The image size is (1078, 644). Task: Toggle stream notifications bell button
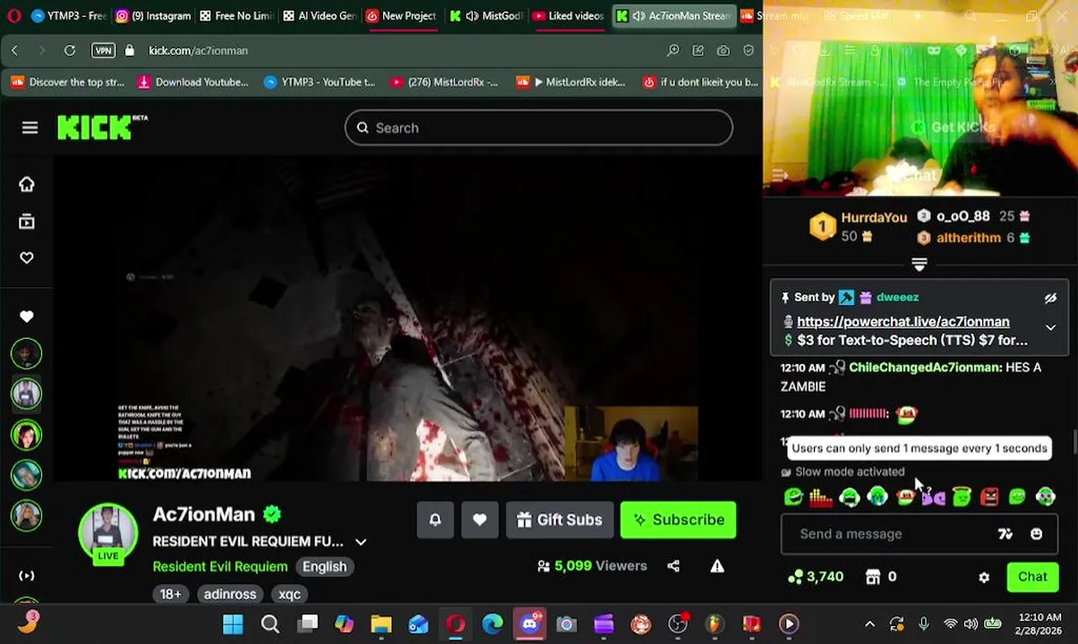pos(435,520)
